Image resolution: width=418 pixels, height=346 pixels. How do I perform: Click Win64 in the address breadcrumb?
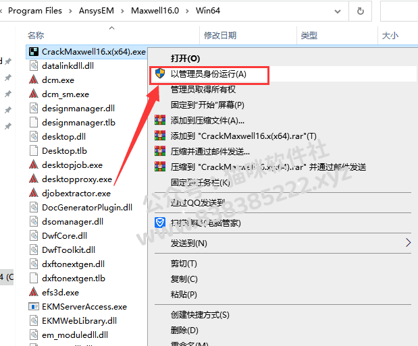click(208, 11)
